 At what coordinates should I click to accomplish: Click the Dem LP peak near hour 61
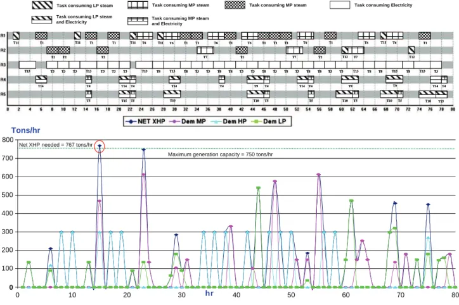tap(351, 201)
